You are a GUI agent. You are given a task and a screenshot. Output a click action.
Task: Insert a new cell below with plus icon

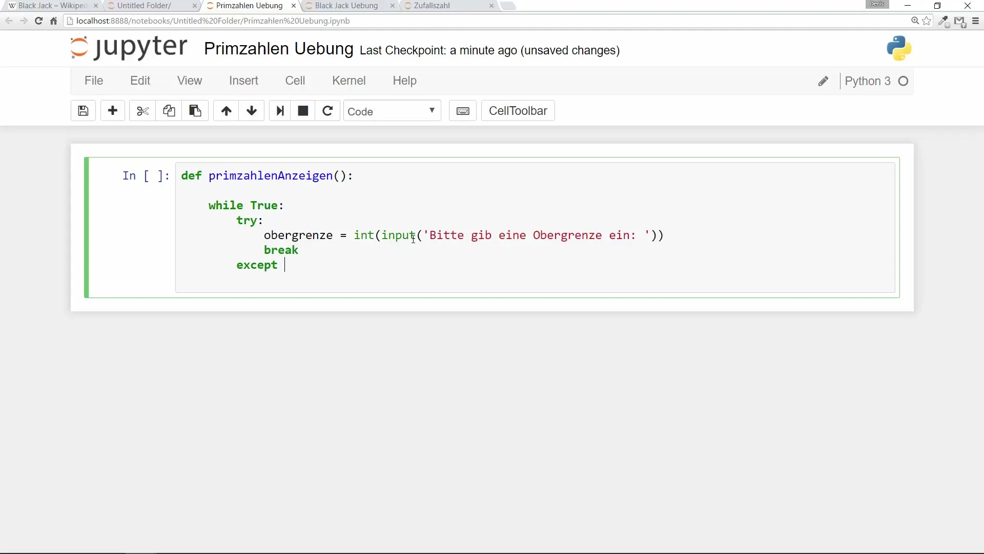pyautogui.click(x=113, y=111)
